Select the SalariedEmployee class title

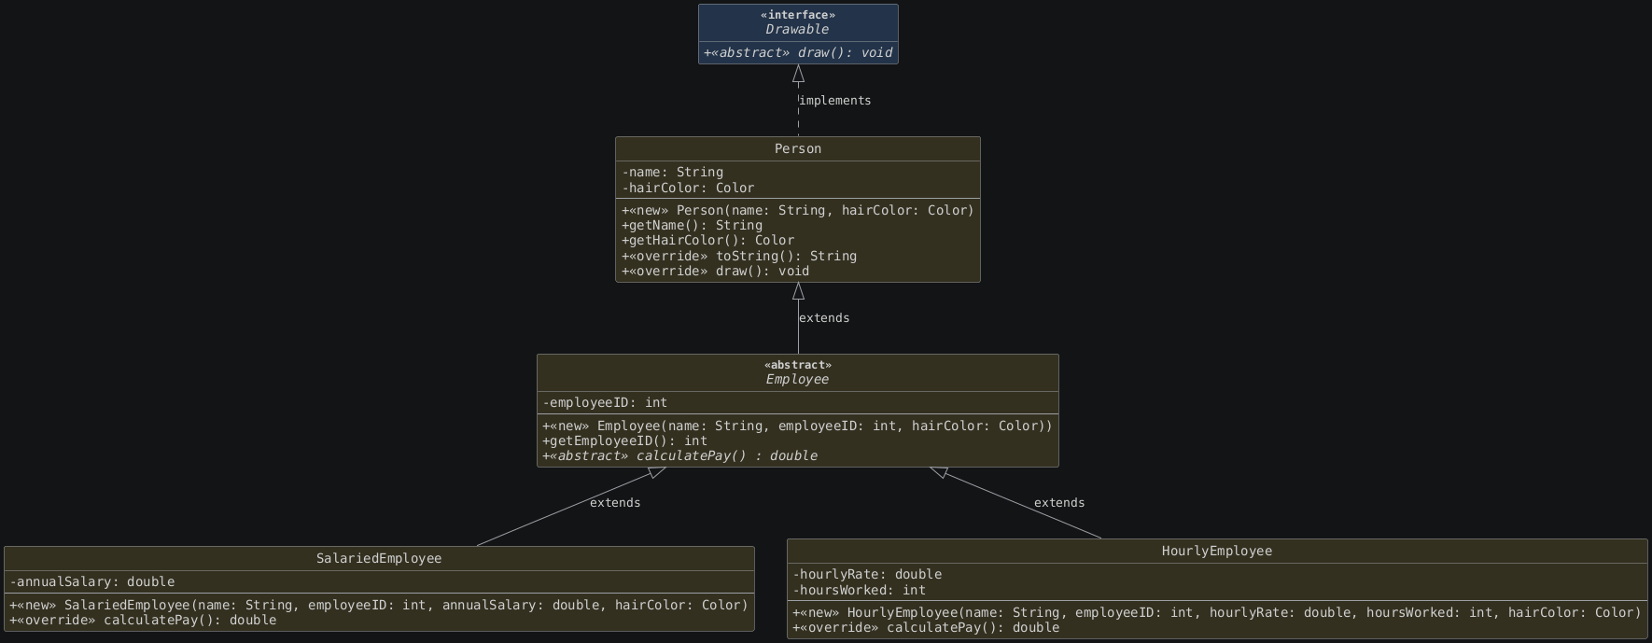(x=379, y=558)
